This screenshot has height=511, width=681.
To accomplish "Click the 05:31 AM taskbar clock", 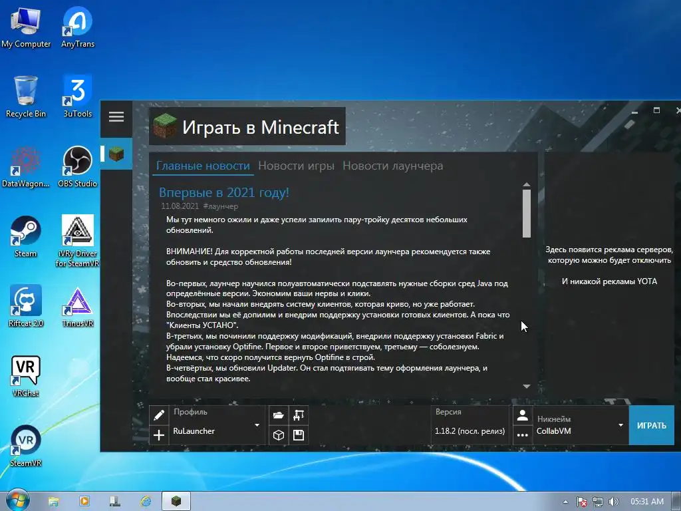I will [x=647, y=502].
